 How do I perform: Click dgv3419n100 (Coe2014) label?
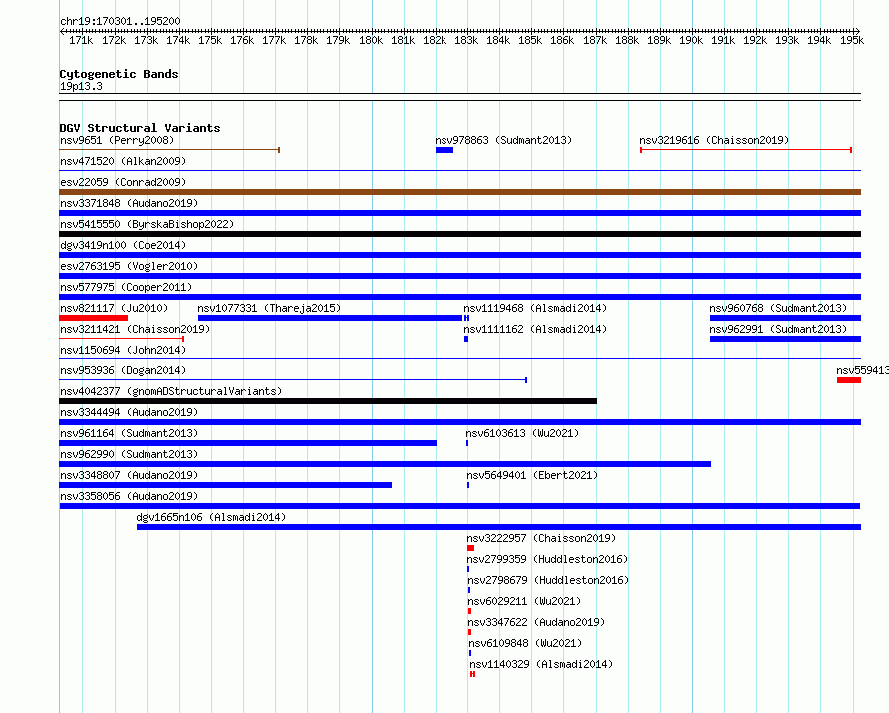pos(123,245)
